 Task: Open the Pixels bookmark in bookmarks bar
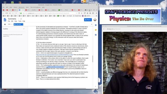tap(60, 16)
